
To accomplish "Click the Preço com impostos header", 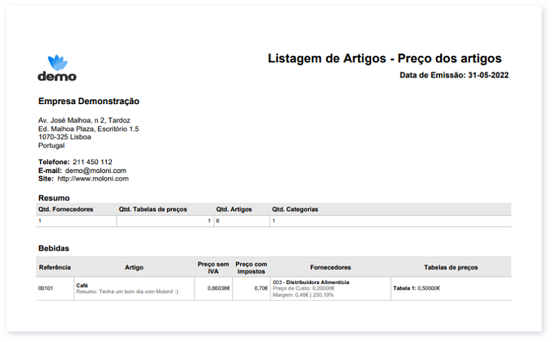I will click(251, 267).
